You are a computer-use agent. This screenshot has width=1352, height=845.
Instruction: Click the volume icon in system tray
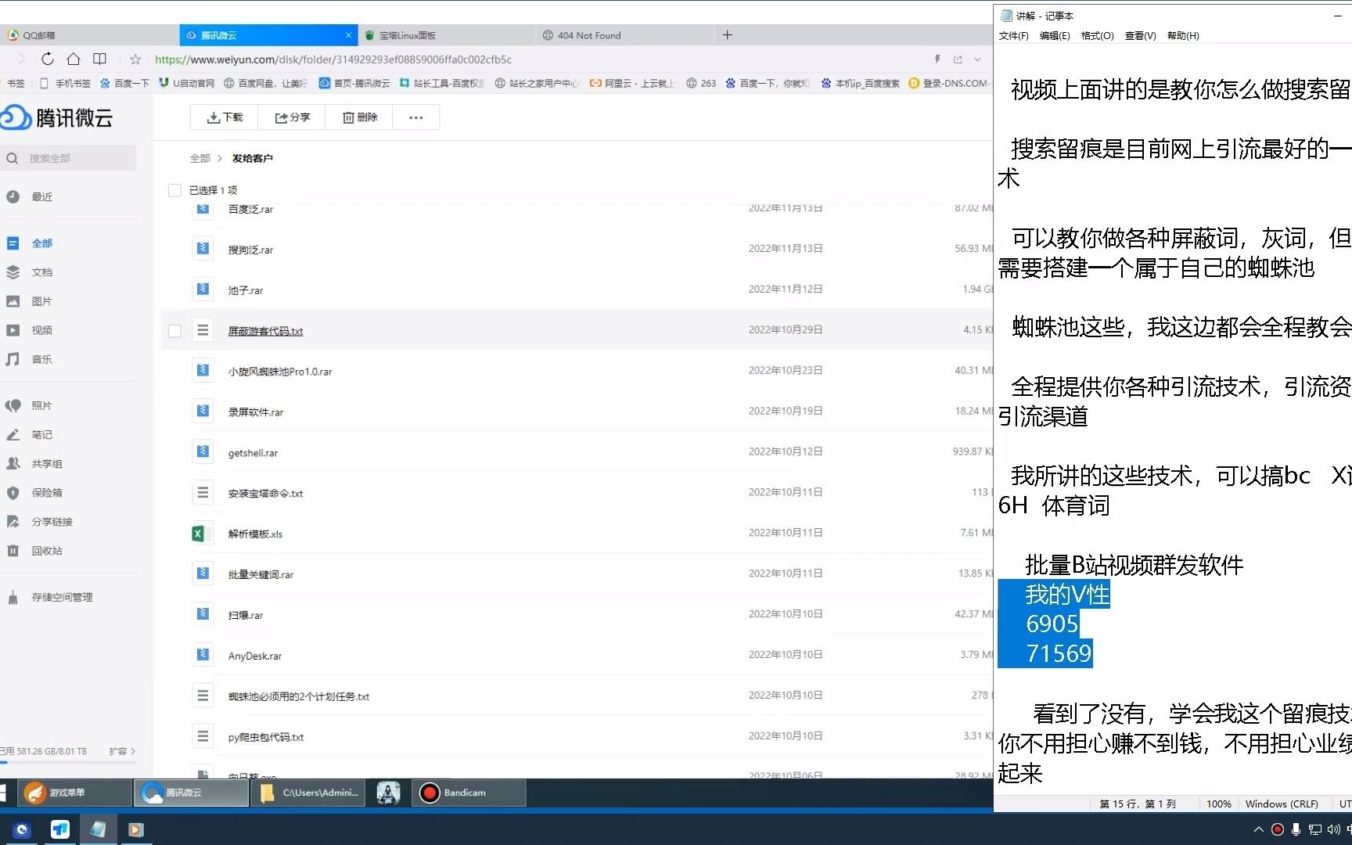tap(1333, 829)
